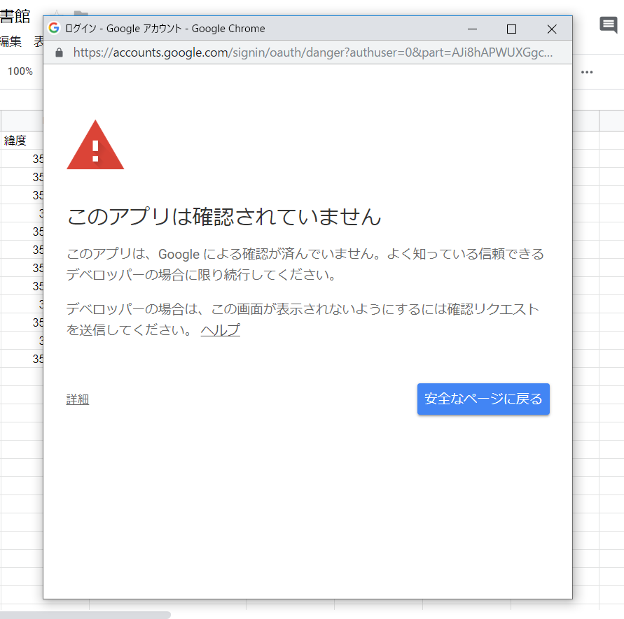624x619 pixels.
Task: Open the ヘルプ link
Action: pos(221,330)
